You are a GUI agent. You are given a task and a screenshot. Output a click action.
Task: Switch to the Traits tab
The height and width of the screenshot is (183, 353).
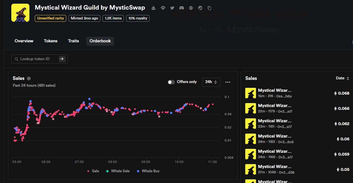tap(73, 41)
